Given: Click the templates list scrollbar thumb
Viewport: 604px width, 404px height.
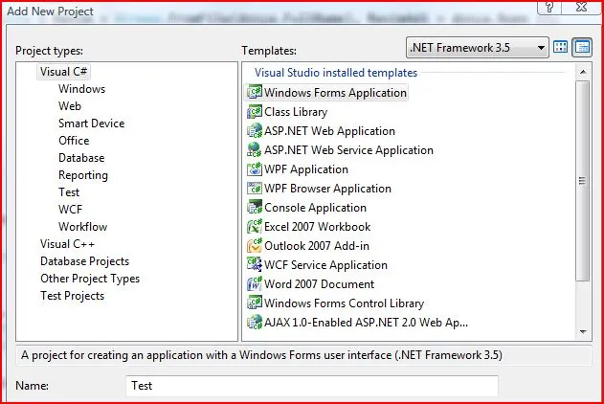Looking at the screenshot, I should [582, 181].
